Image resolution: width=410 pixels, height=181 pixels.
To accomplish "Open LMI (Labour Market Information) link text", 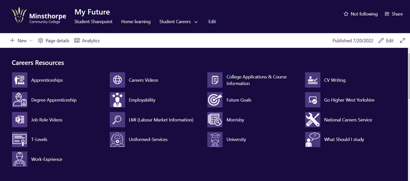I will click(x=161, y=119).
